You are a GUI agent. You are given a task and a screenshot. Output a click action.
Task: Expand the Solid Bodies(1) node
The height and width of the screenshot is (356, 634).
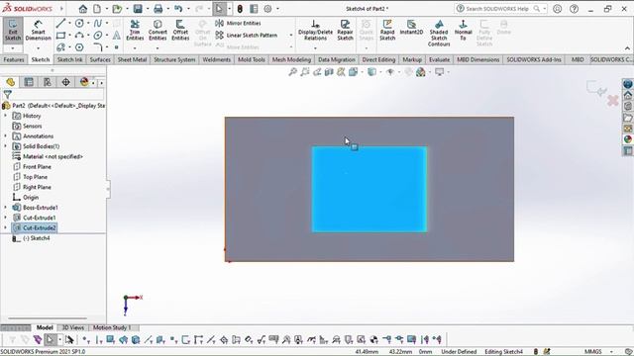(x=5, y=146)
